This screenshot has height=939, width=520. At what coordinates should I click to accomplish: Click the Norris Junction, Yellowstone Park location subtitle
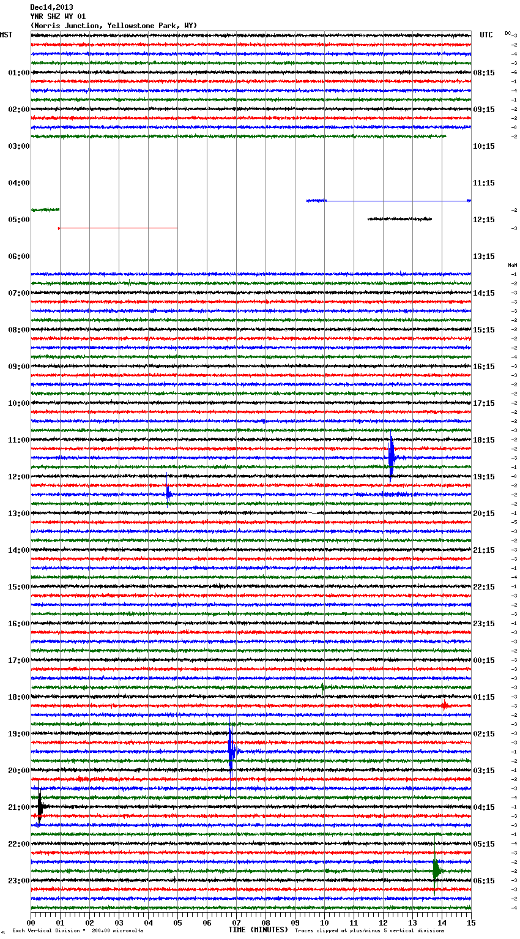[x=114, y=26]
